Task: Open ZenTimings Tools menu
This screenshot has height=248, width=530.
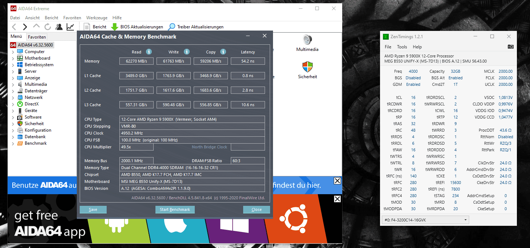Action: coord(402,47)
